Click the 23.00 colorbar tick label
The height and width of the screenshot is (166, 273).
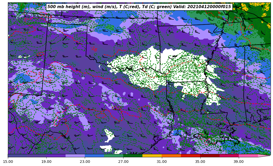(85, 162)
